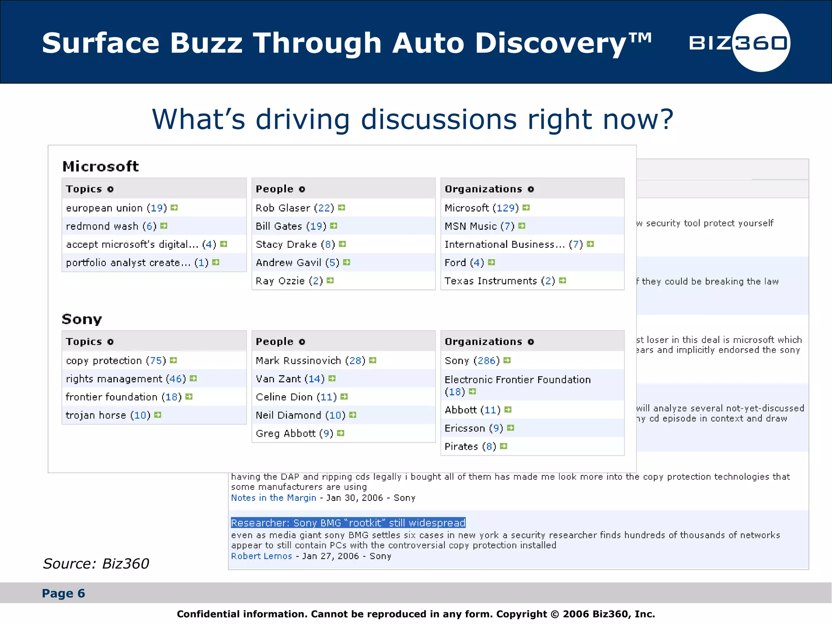Open the european union count link 19
This screenshot has width=832, height=624.
tap(157, 208)
